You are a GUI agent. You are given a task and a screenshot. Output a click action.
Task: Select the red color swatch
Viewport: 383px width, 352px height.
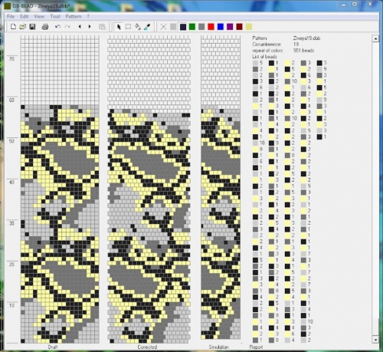[x=211, y=27]
